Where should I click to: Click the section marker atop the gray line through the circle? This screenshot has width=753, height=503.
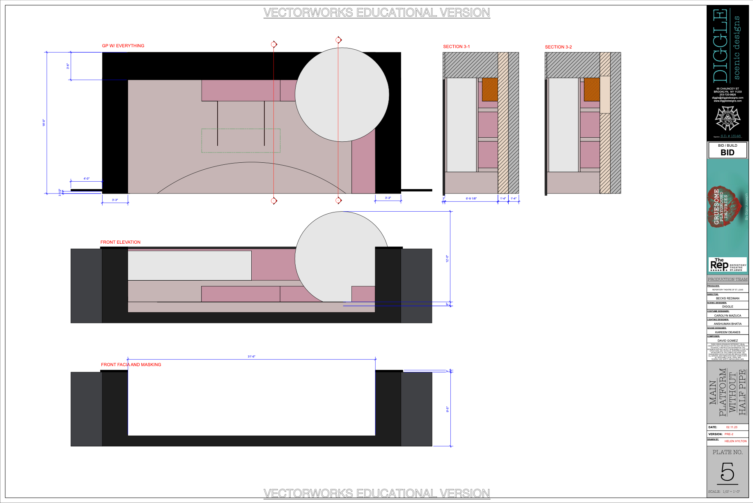[338, 40]
